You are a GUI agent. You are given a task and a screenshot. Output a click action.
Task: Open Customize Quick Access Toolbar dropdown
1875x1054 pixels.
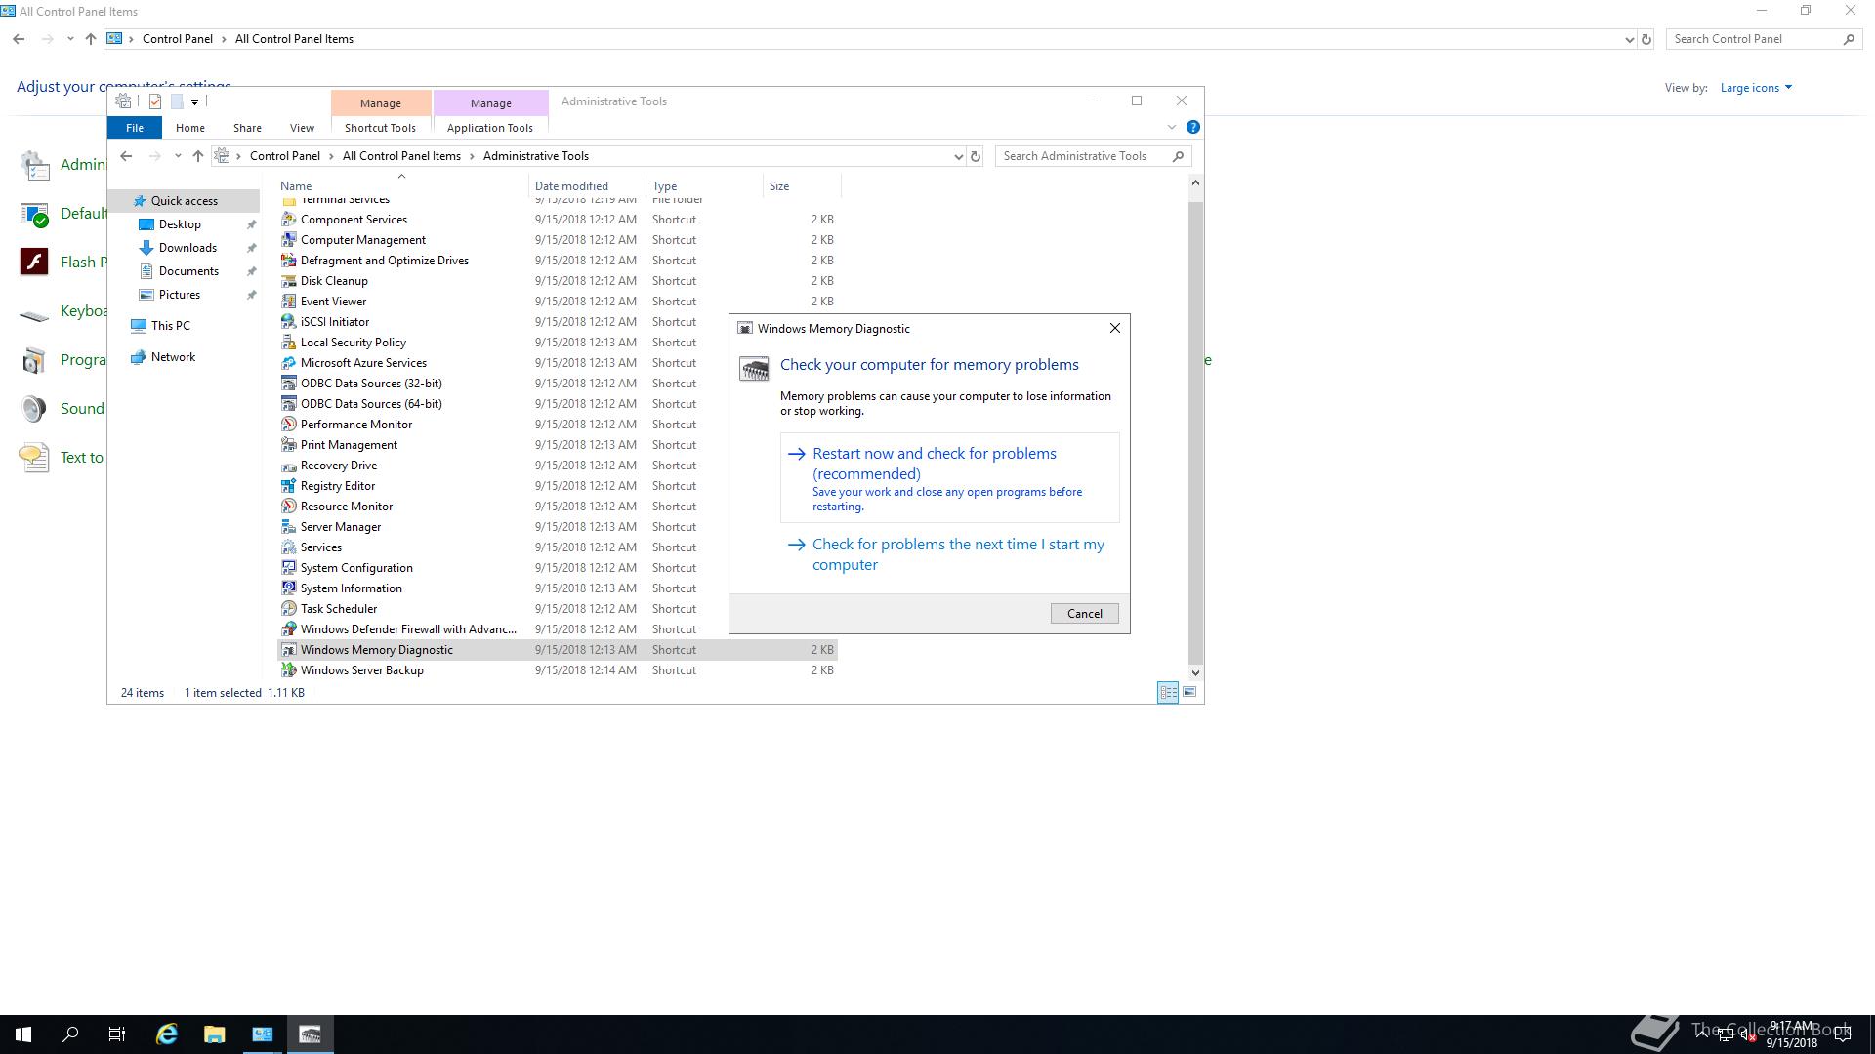(195, 102)
